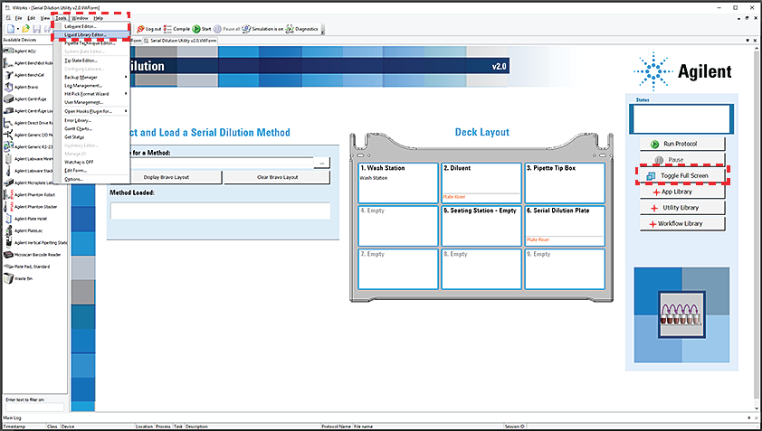Select Microscan Barcode Reader device icon
762x431 pixels.
pos(8,254)
